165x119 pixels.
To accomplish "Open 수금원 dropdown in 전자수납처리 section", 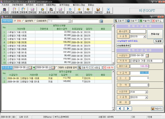I will coord(144,37).
